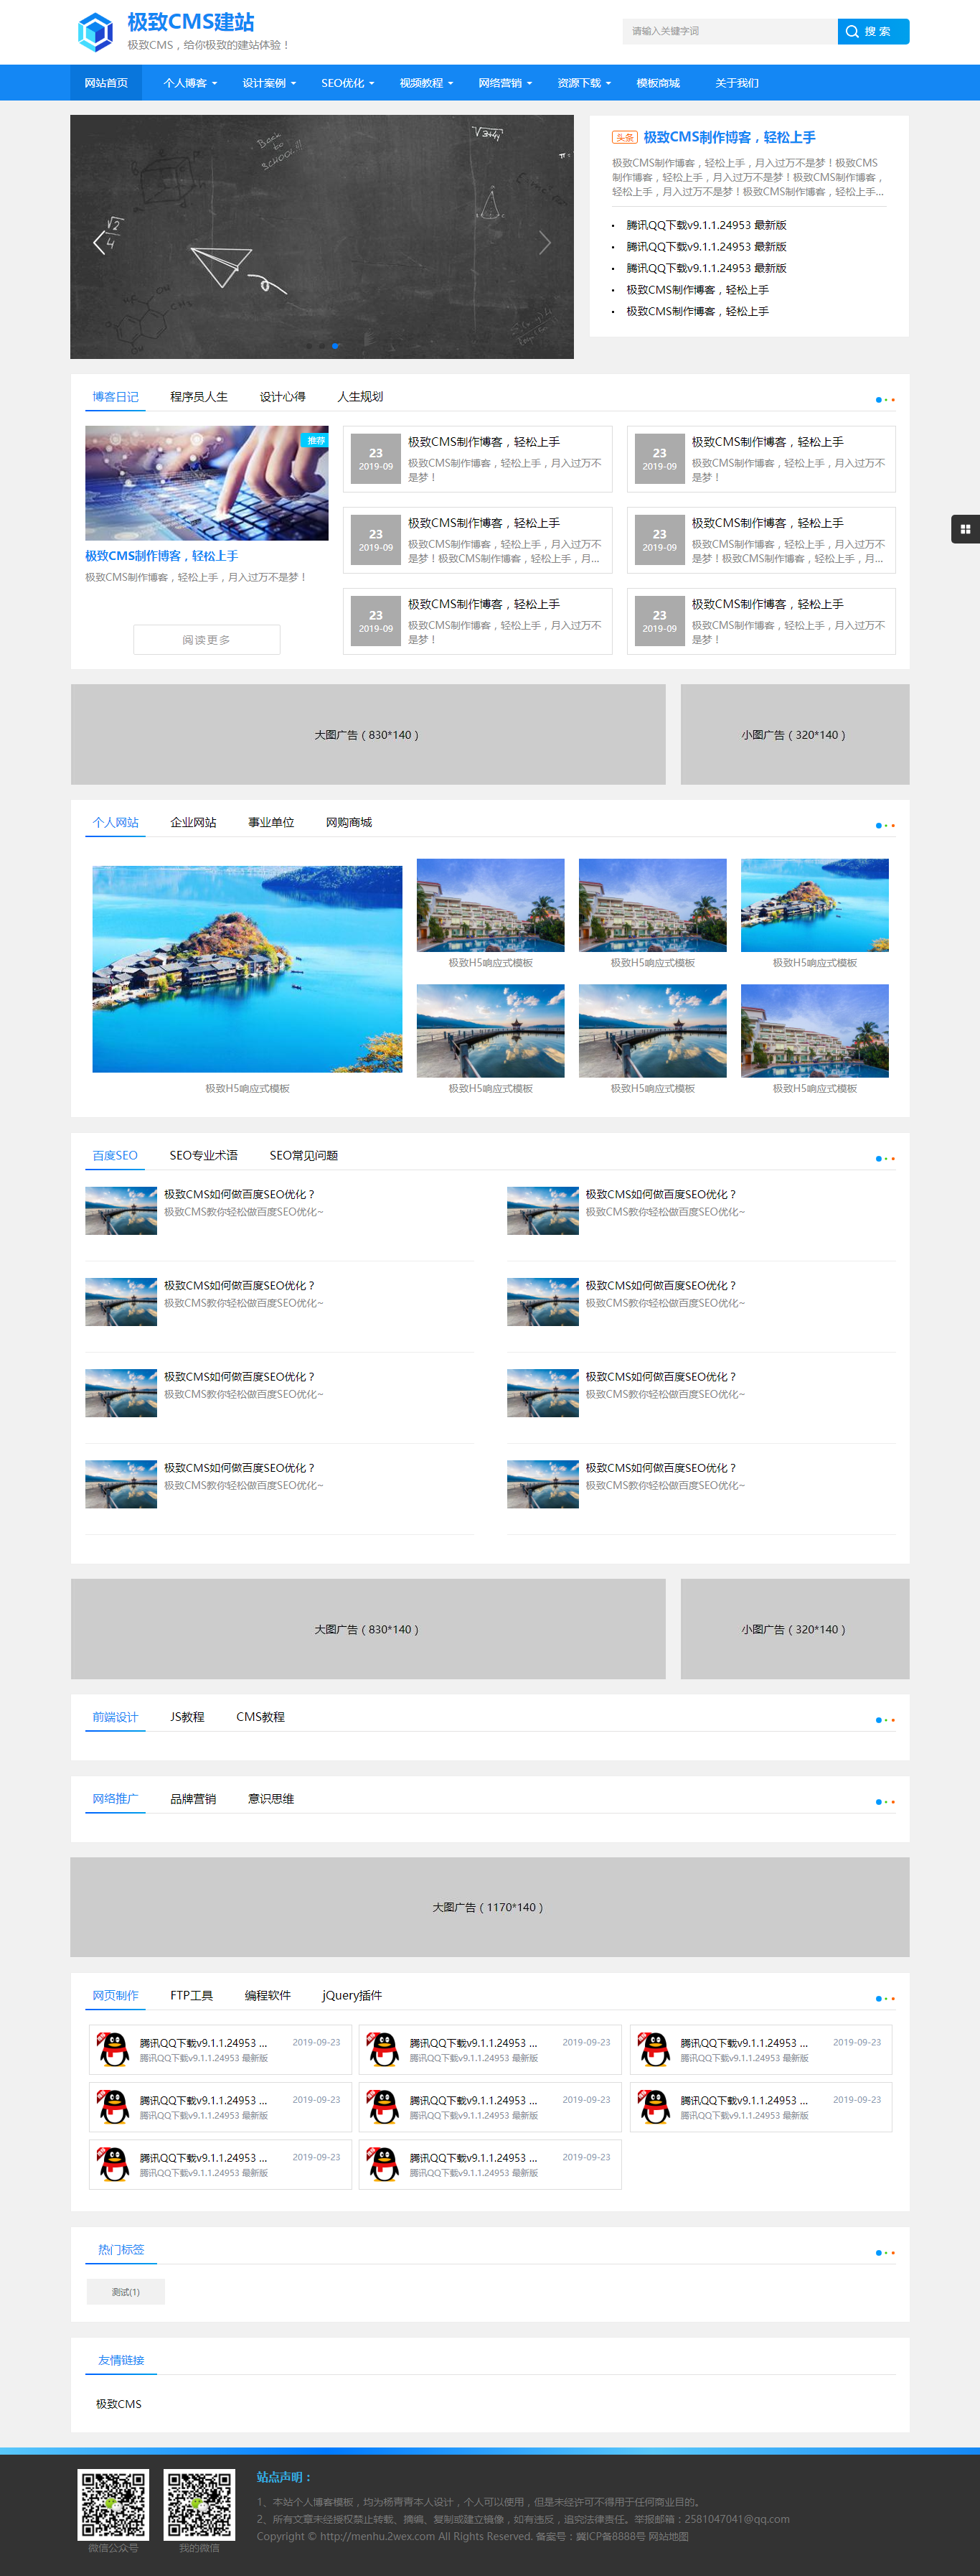Show the previous carousel slide
This screenshot has height=2576, width=980.
(99, 243)
